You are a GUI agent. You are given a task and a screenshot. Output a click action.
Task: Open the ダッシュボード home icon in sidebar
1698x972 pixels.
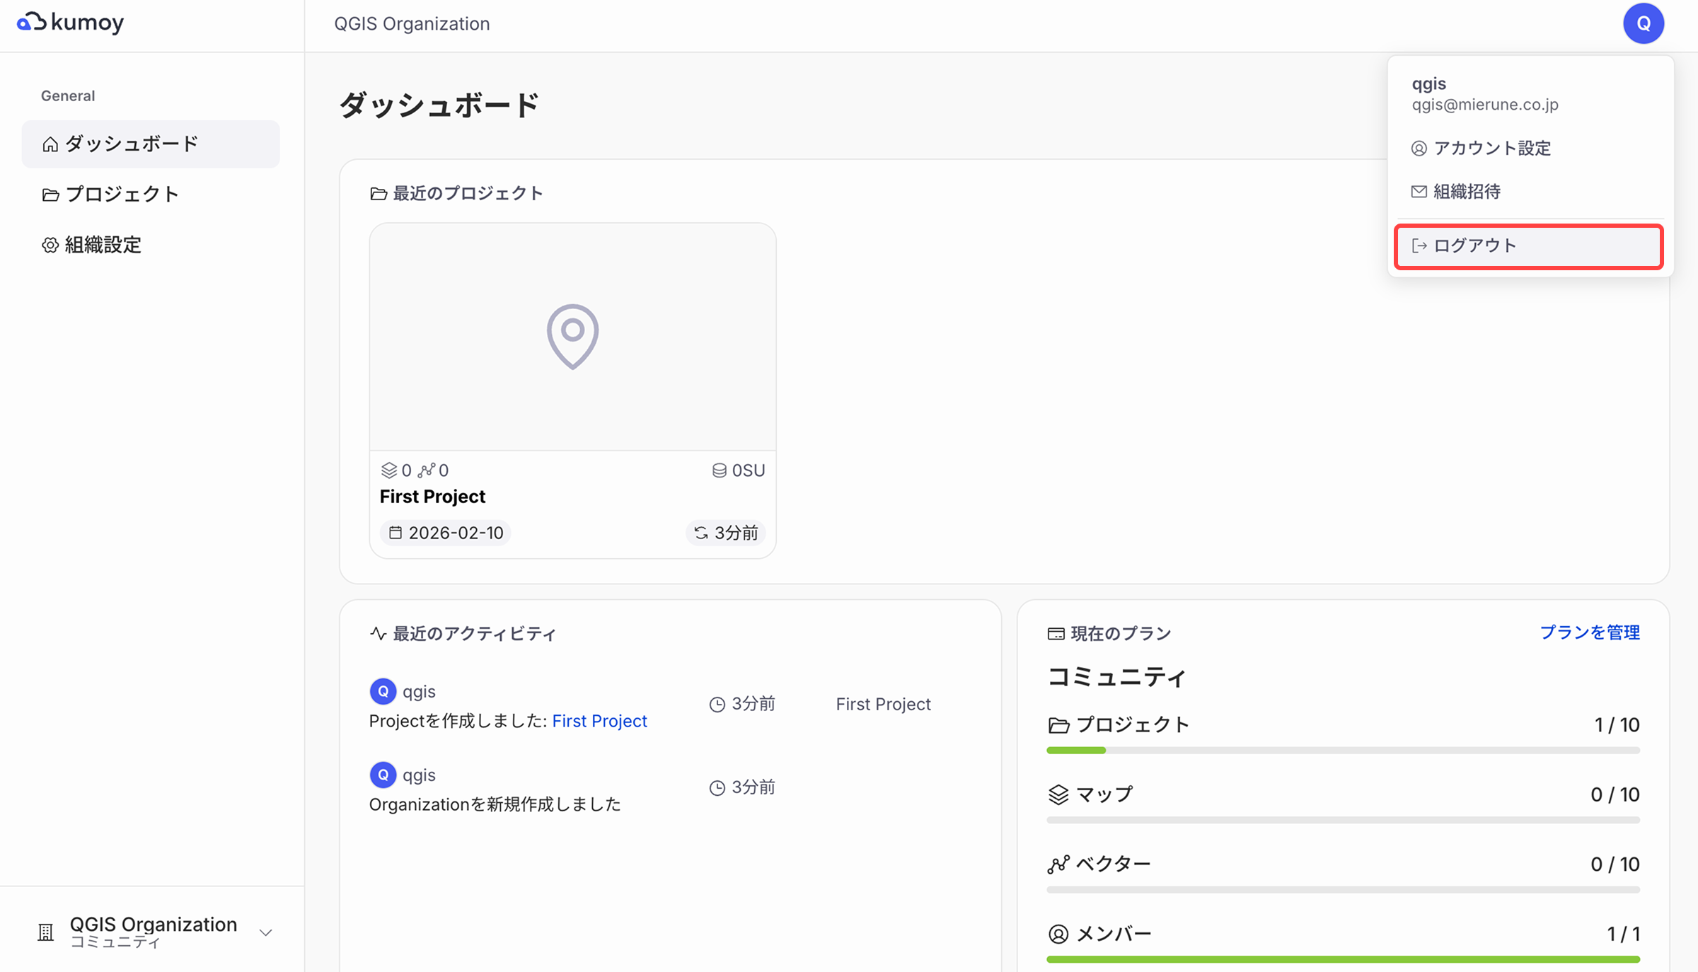tap(50, 144)
